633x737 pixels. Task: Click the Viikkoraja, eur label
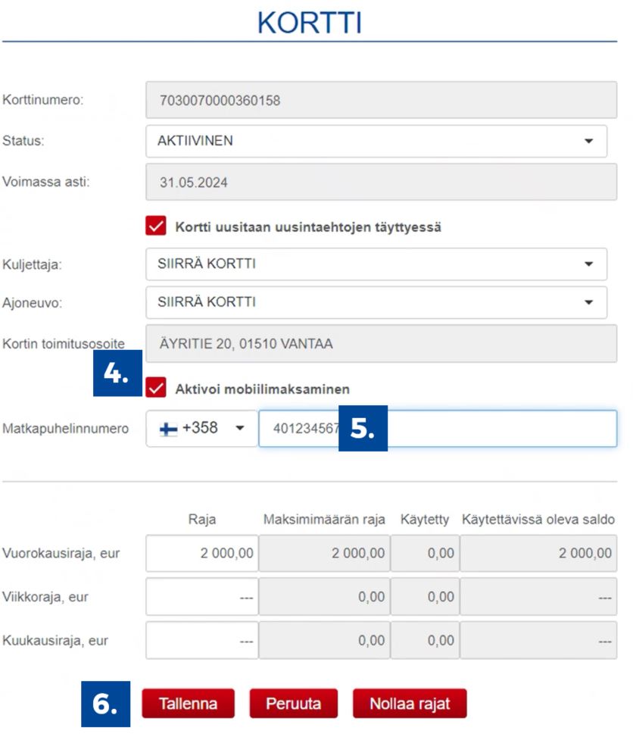tap(45, 597)
